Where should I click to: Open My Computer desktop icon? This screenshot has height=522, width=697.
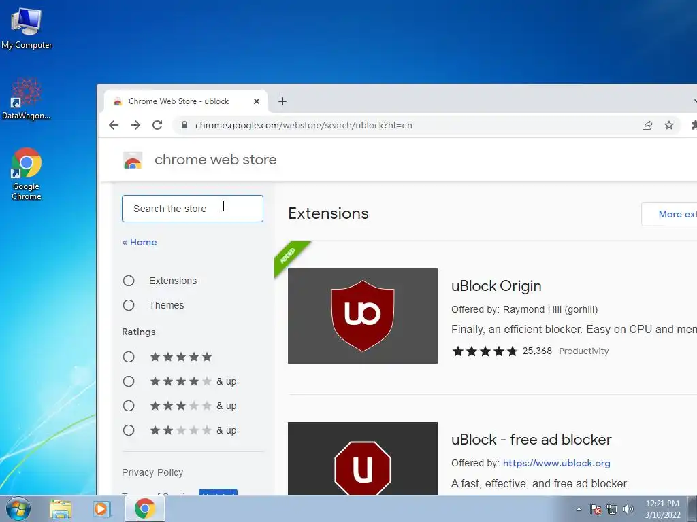pyautogui.click(x=27, y=29)
